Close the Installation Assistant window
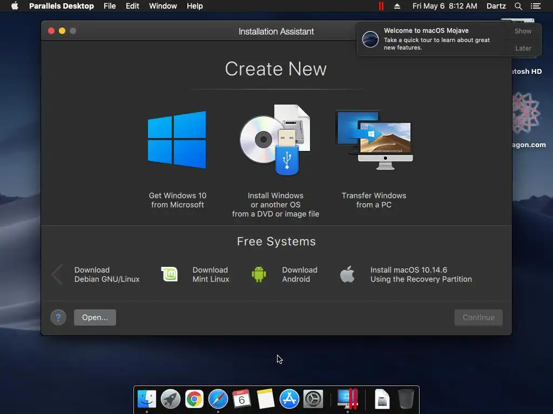The image size is (553, 414). tap(51, 31)
